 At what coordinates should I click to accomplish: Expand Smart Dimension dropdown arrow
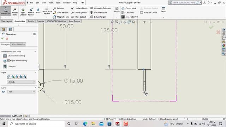[6, 17]
